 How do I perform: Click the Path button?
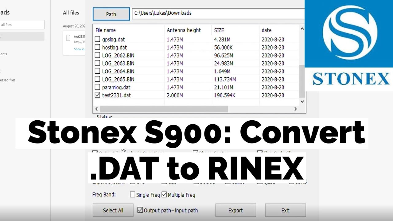pyautogui.click(x=111, y=14)
